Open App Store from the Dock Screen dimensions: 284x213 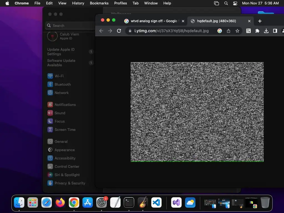click(x=88, y=202)
